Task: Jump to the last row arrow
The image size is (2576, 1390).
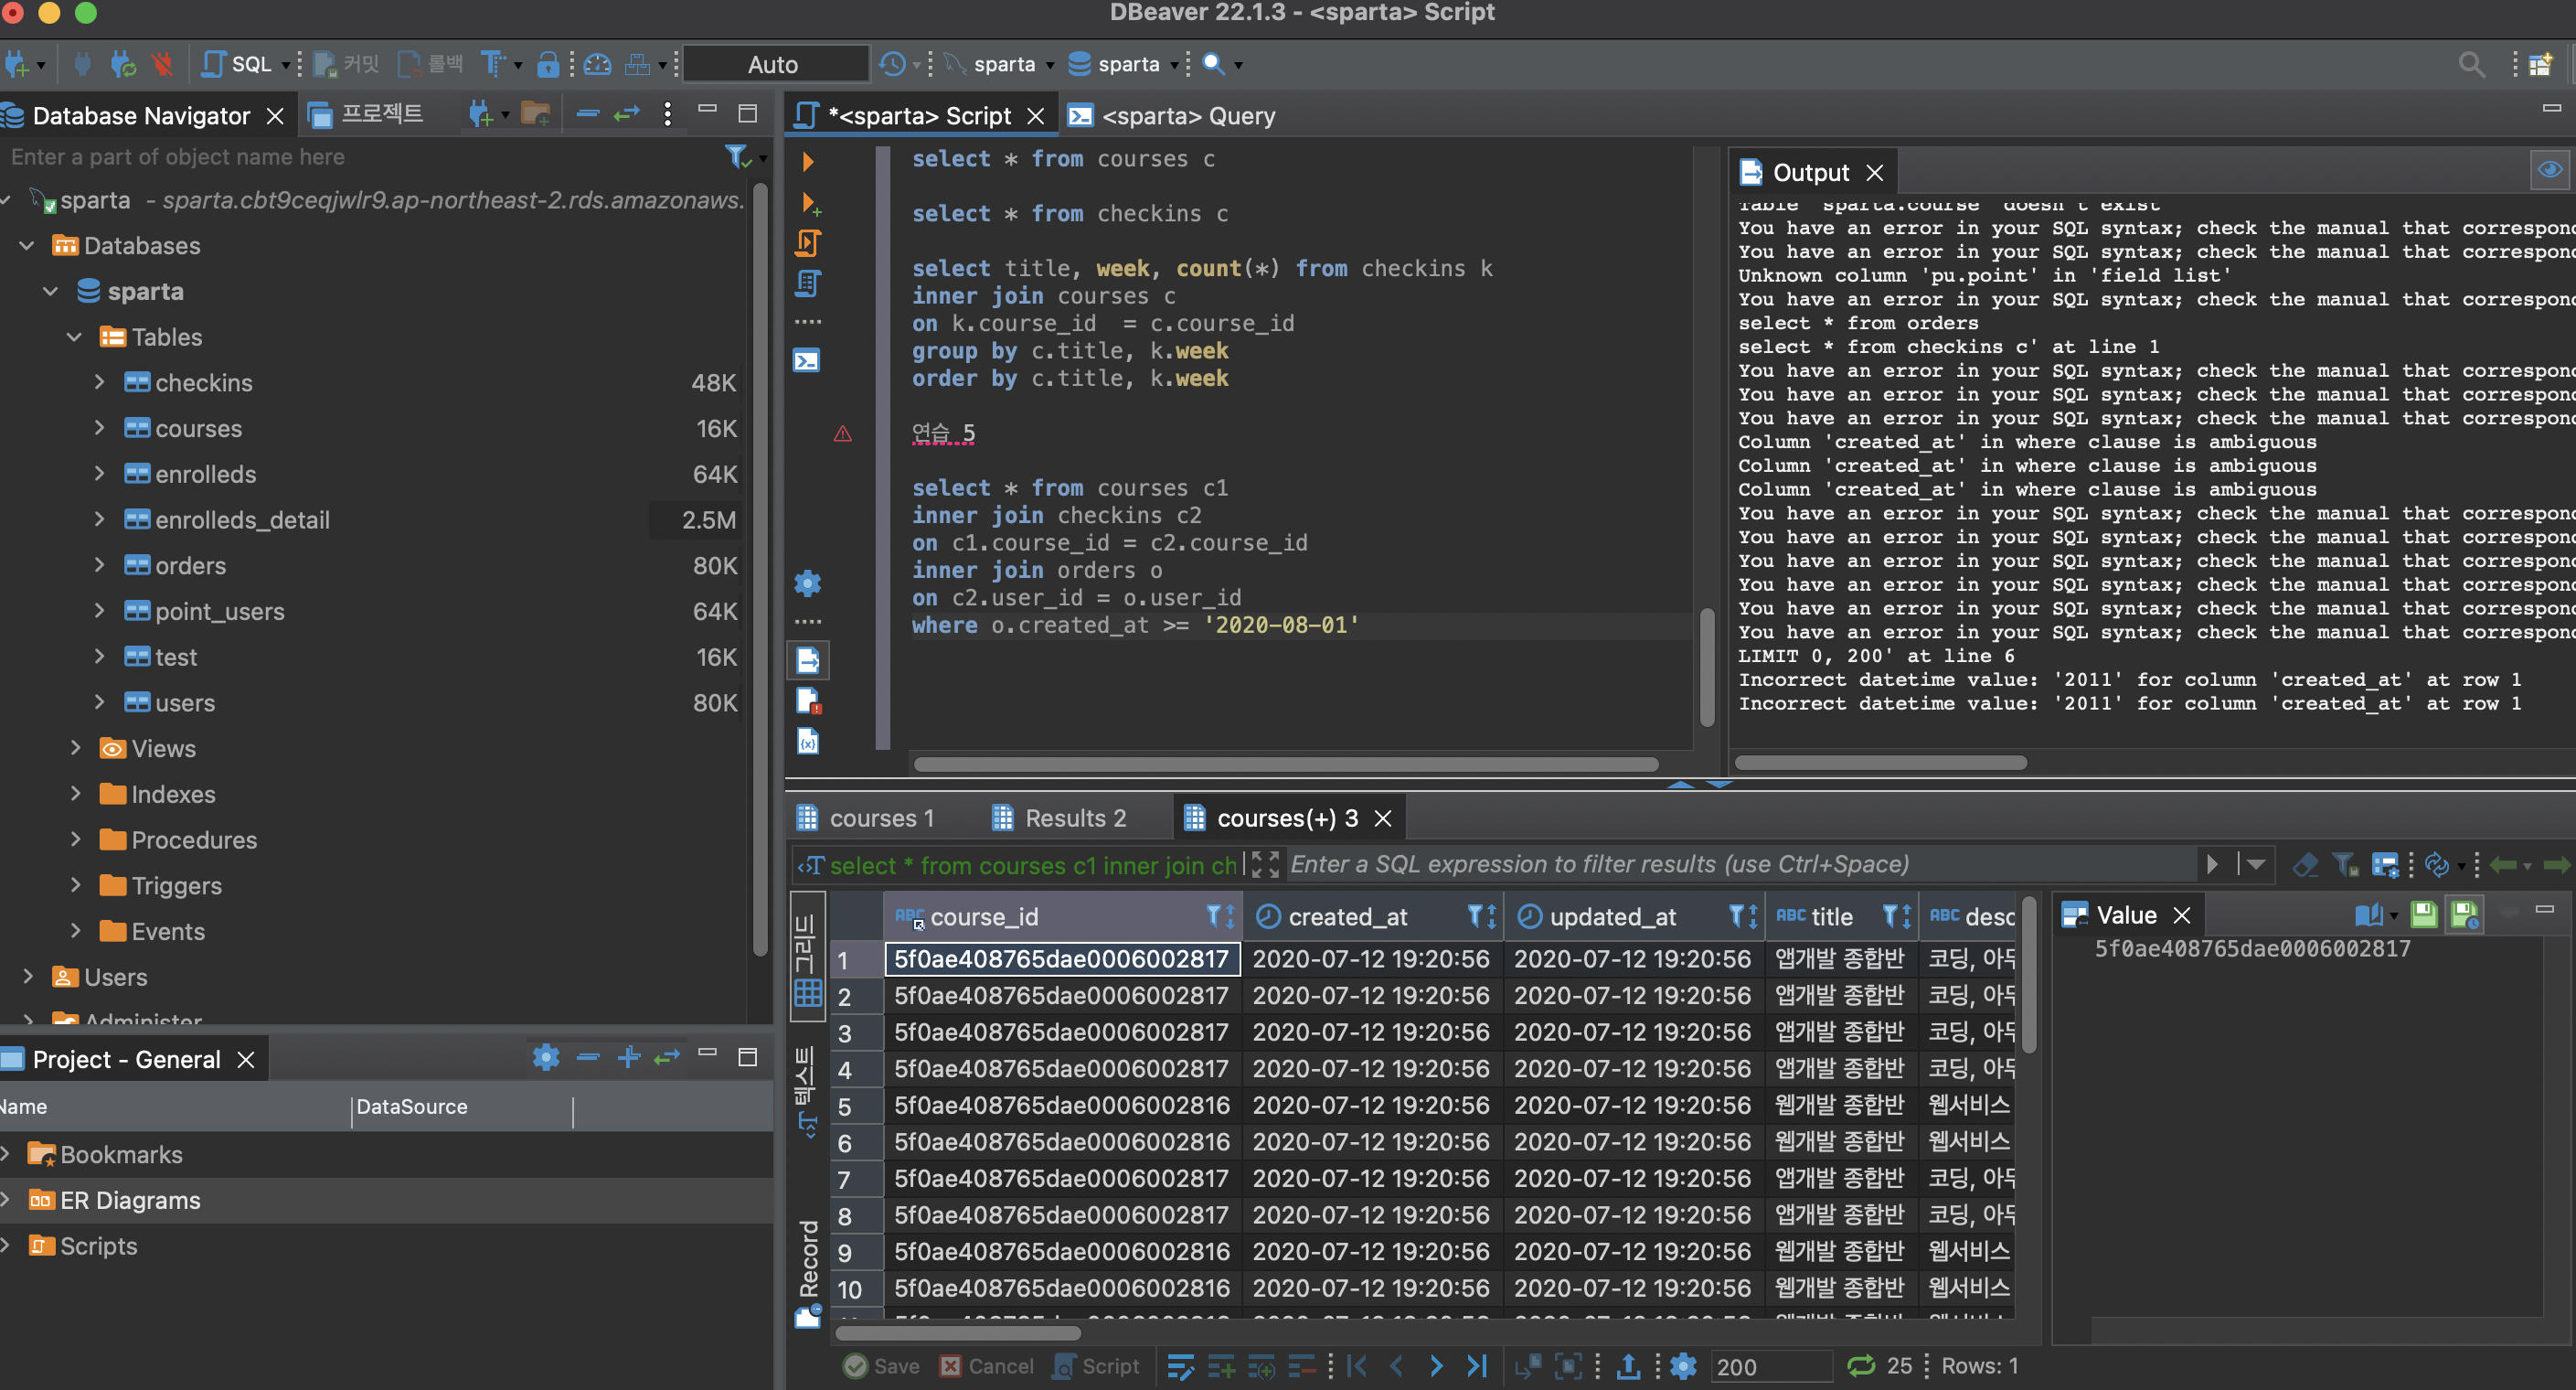Action: tap(1476, 1366)
